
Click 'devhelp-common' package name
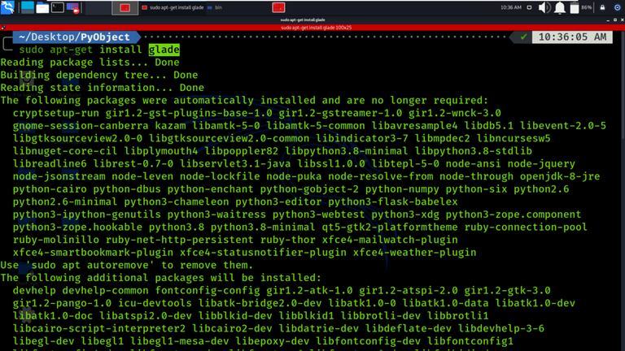(105, 291)
